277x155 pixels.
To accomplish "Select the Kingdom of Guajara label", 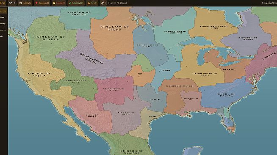I will (131, 152).
